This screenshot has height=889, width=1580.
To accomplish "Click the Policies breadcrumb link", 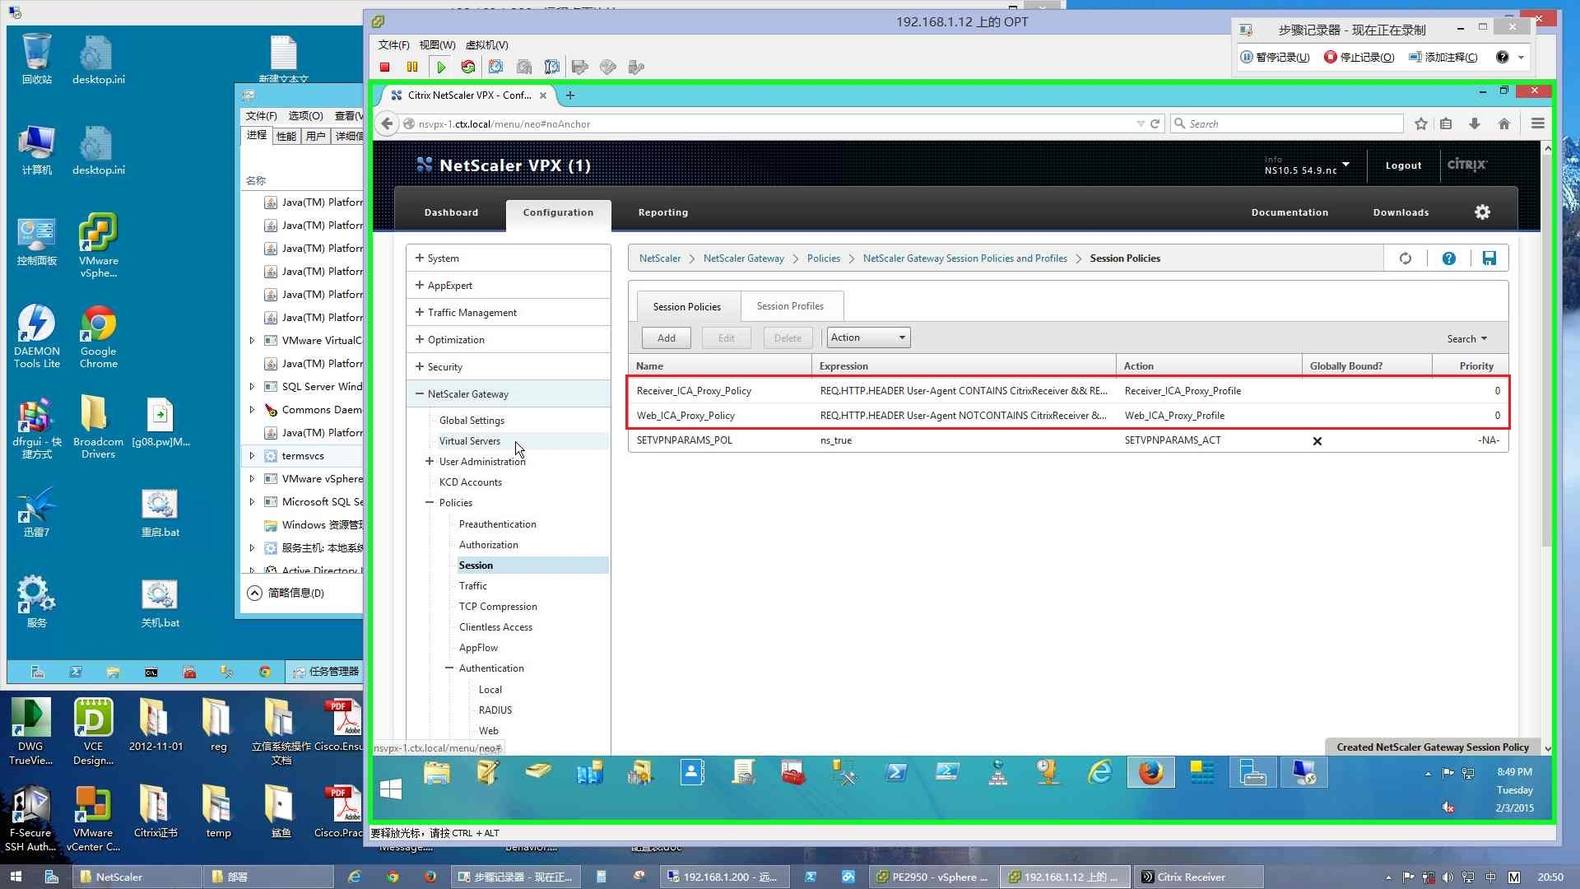I will pos(824,258).
